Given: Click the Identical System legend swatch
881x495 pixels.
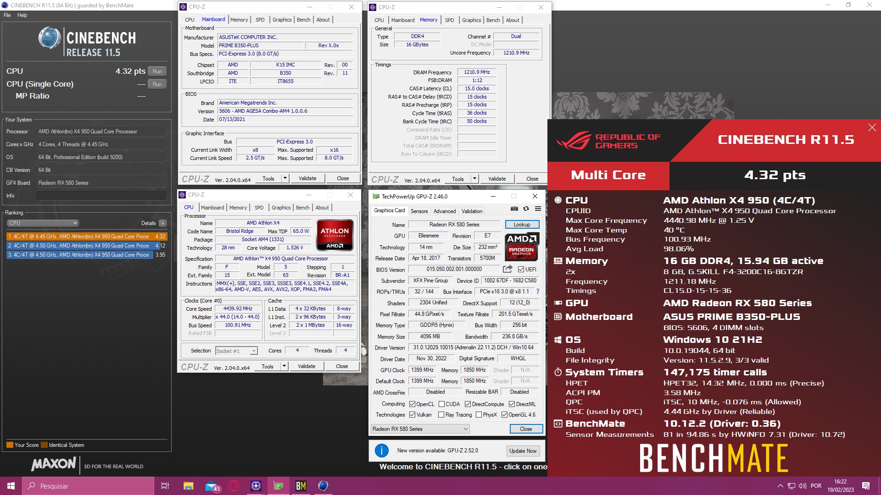Looking at the screenshot, I should click(44, 445).
